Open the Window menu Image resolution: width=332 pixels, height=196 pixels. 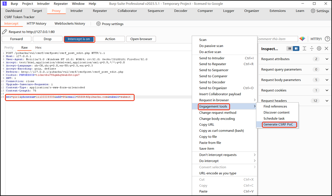(78, 4)
